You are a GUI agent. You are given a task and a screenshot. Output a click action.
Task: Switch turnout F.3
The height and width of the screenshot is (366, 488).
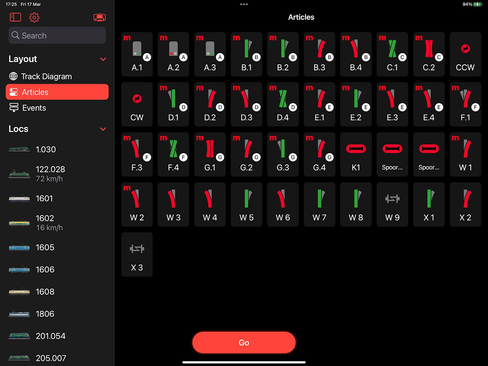tap(137, 154)
